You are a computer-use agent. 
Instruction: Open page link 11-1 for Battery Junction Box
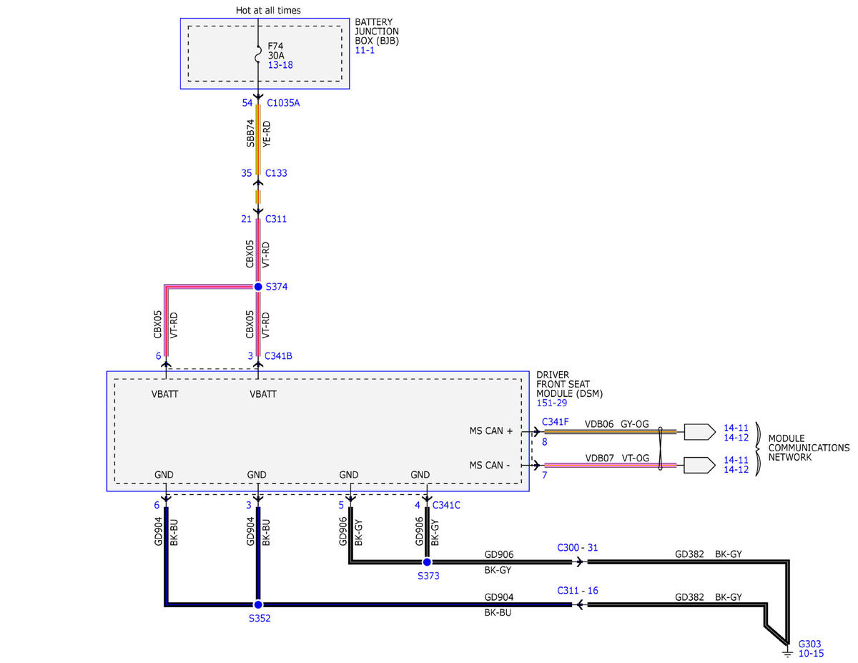pyautogui.click(x=364, y=51)
